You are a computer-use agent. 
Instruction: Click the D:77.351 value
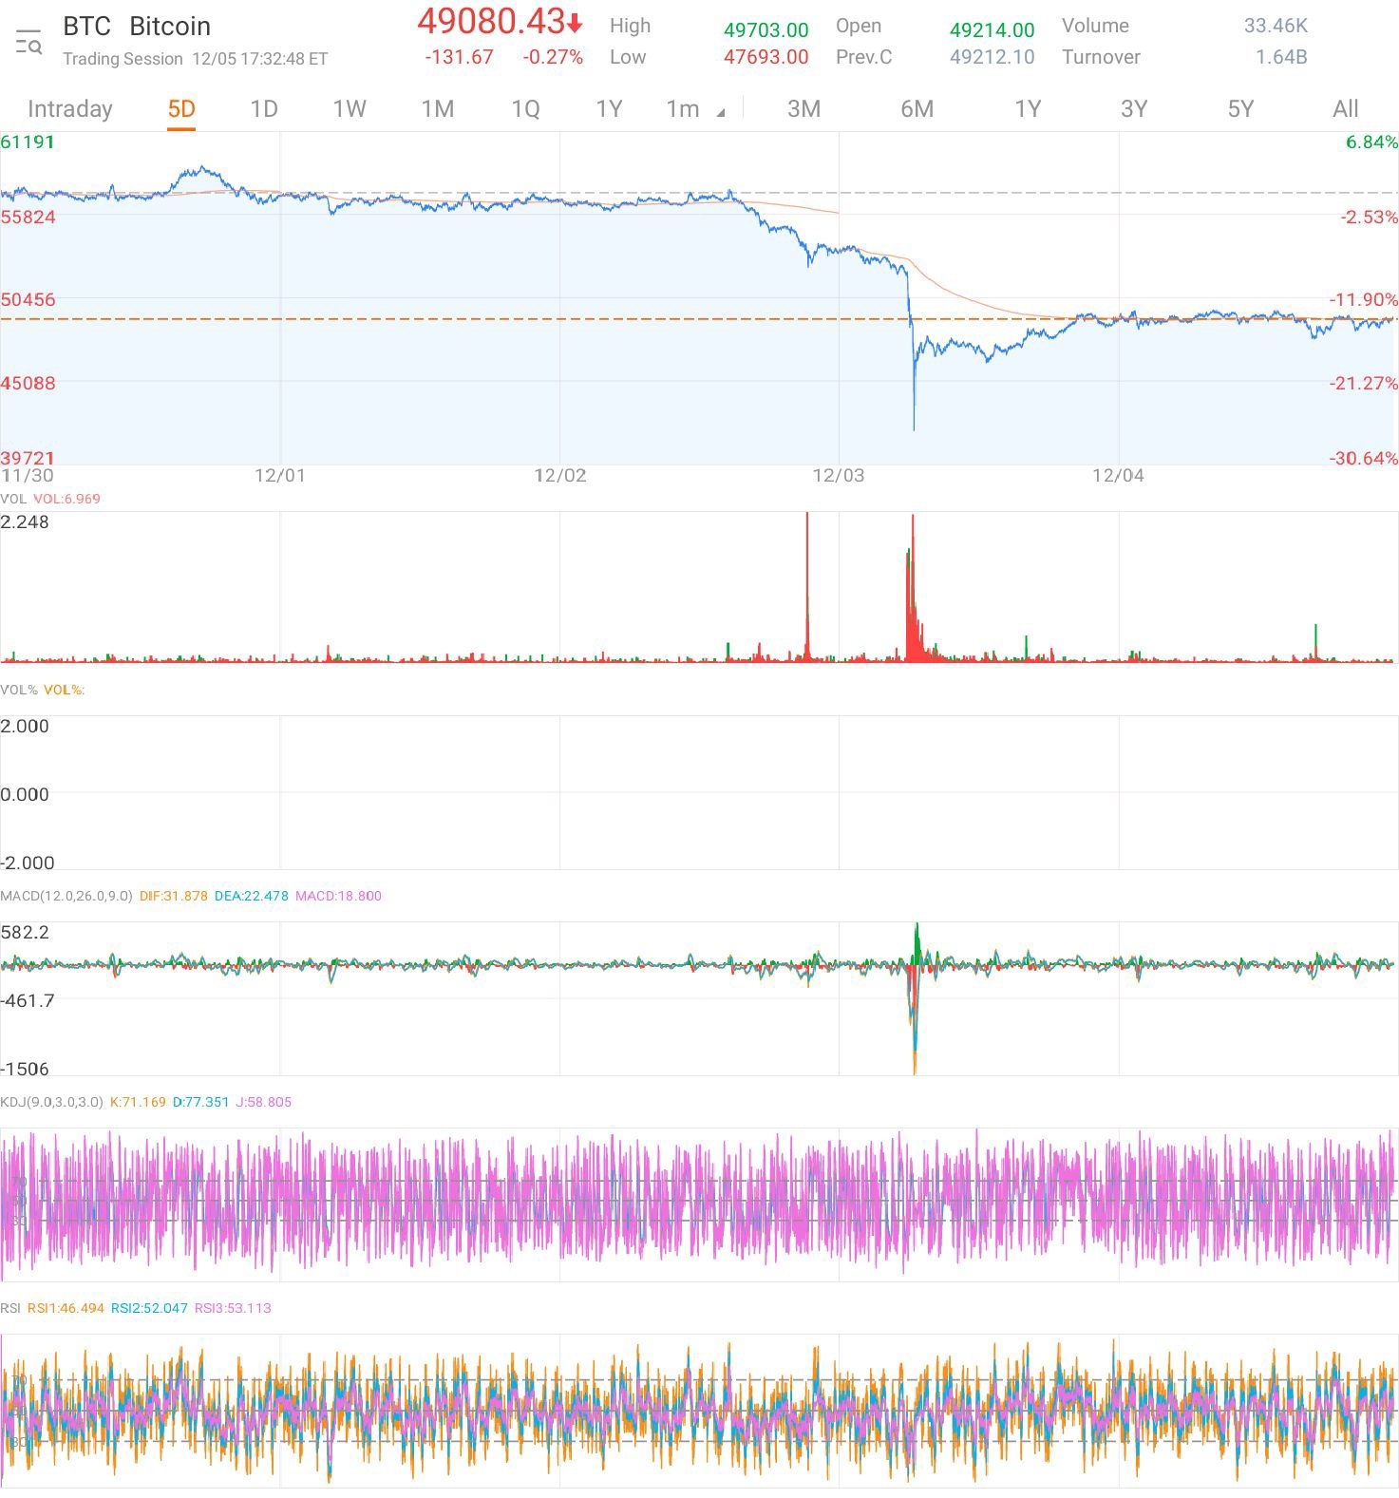click(x=200, y=1102)
